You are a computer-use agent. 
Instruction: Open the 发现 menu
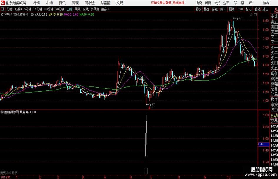[75, 3]
